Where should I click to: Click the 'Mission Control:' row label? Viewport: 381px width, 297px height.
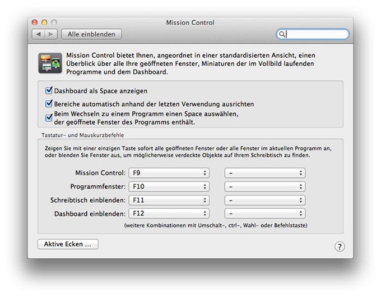[100, 173]
